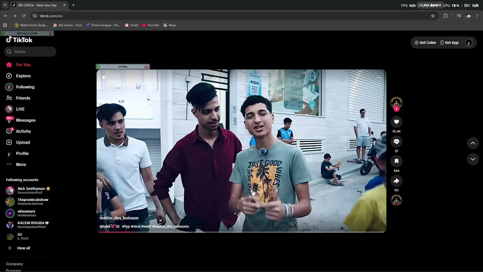Image resolution: width=483 pixels, height=272 pixels.
Task: Open the creator's avatar beside the video
Action: pos(396,102)
